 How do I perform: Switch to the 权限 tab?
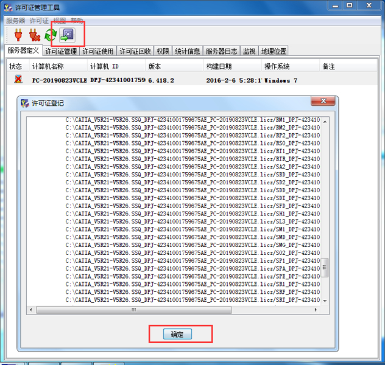click(163, 51)
